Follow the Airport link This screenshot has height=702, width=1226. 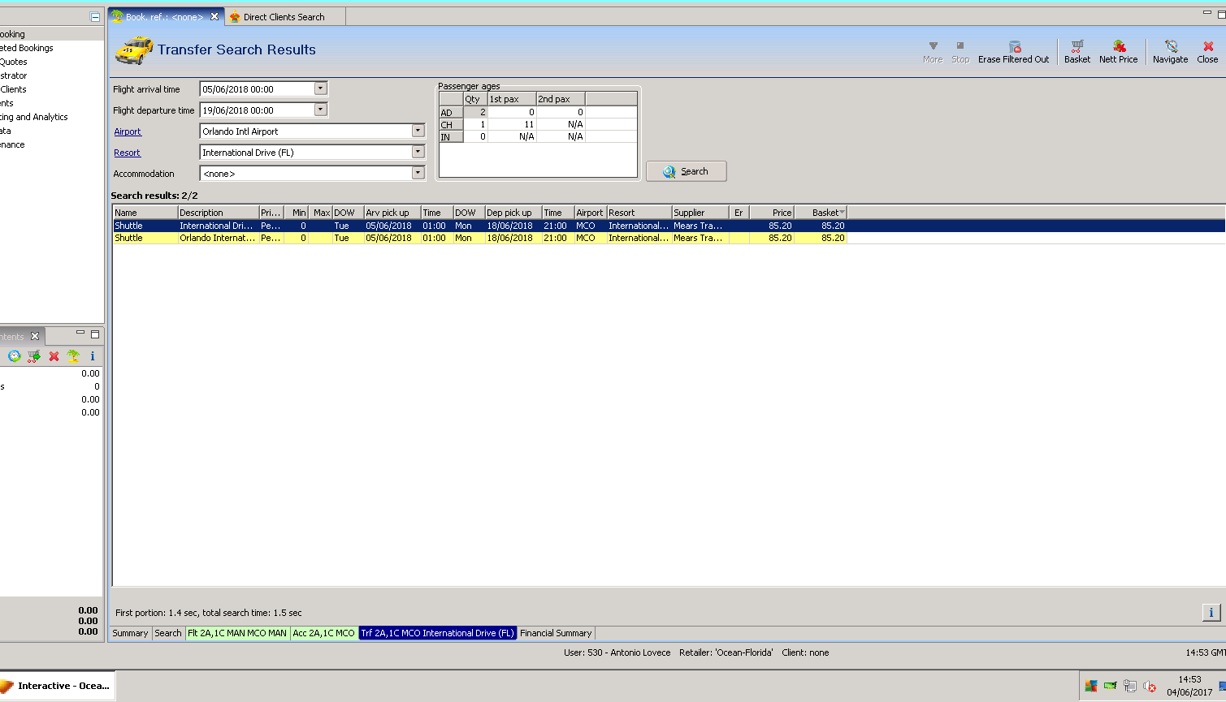click(128, 131)
